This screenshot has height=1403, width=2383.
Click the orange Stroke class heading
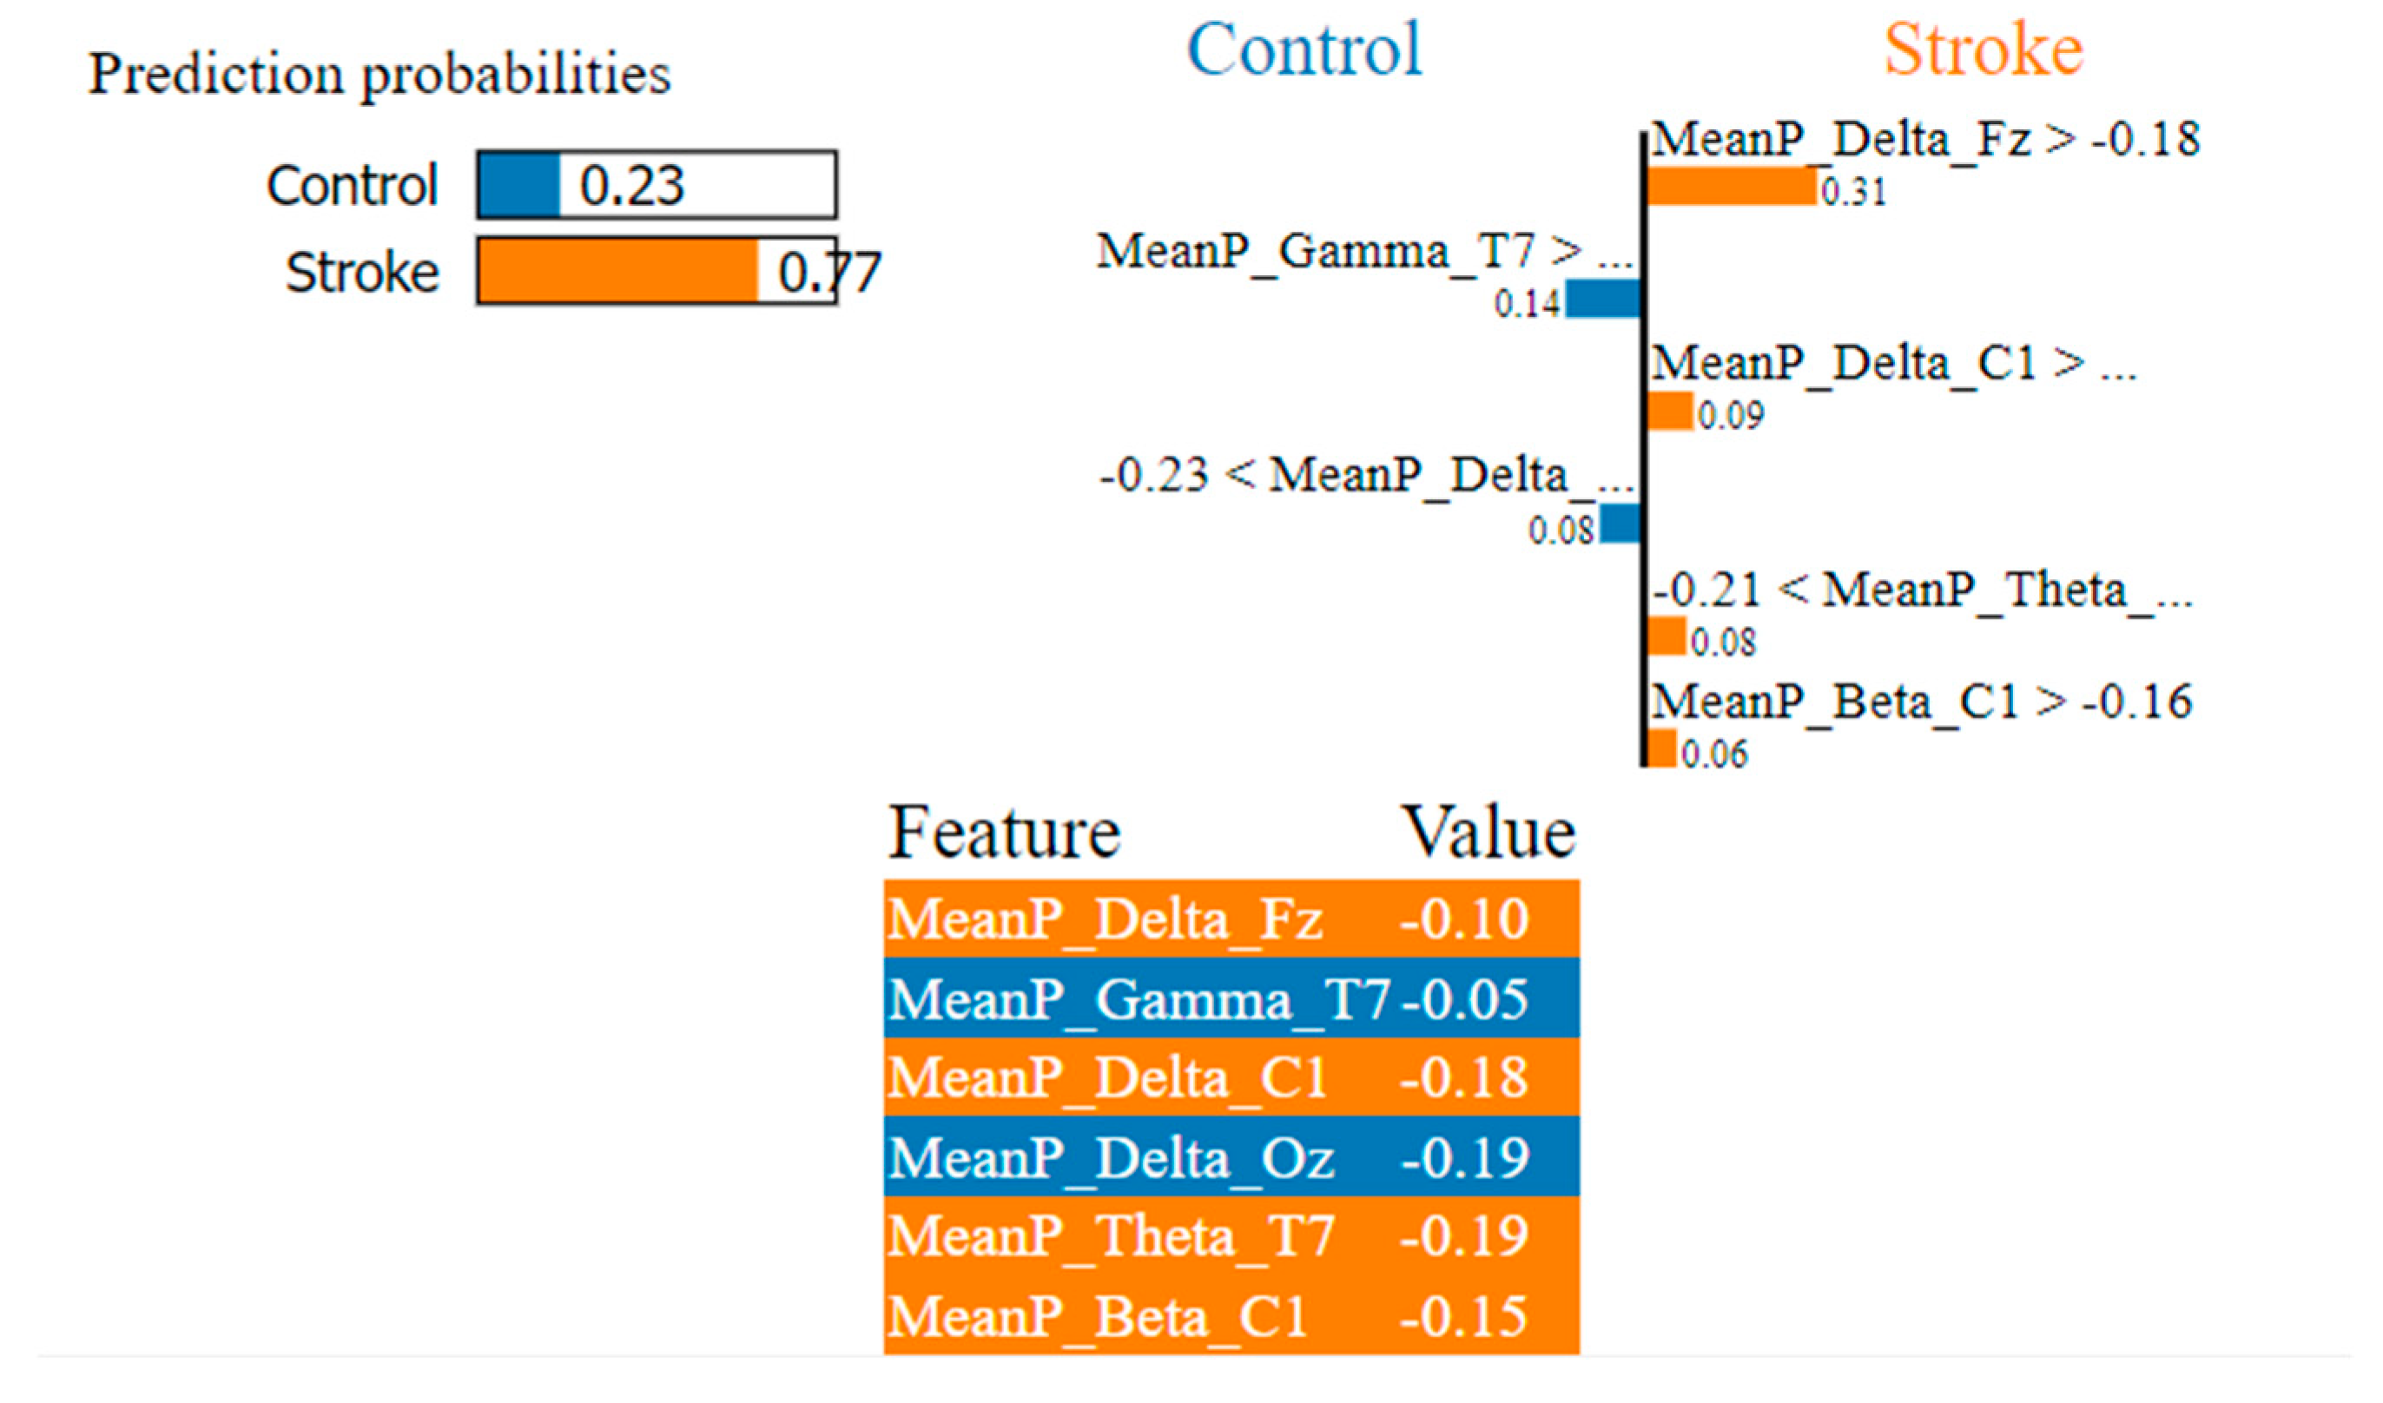(x=1983, y=49)
